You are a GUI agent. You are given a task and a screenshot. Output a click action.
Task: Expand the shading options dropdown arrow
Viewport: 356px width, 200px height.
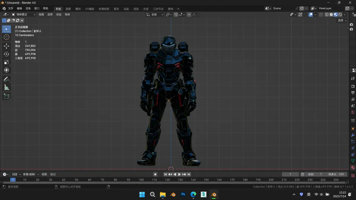[x=345, y=15]
